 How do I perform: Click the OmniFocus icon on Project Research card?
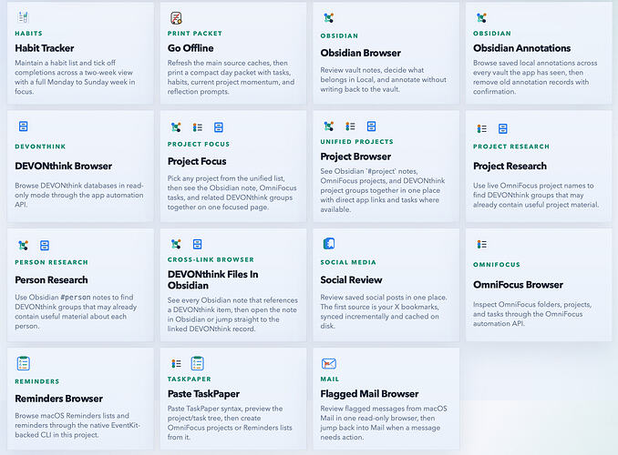(x=481, y=128)
